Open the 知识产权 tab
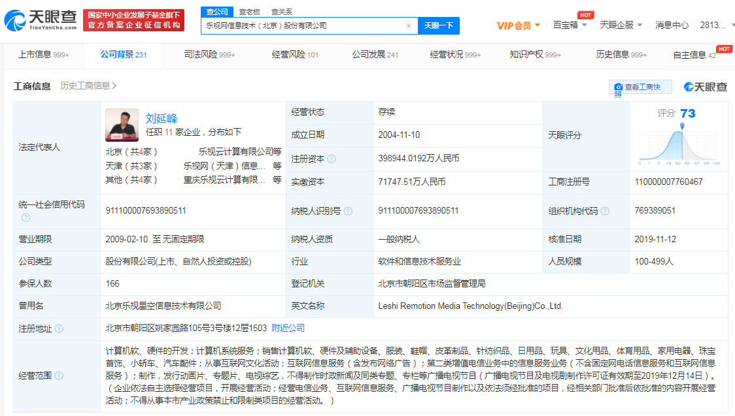The width and height of the screenshot is (735, 416). coord(536,55)
